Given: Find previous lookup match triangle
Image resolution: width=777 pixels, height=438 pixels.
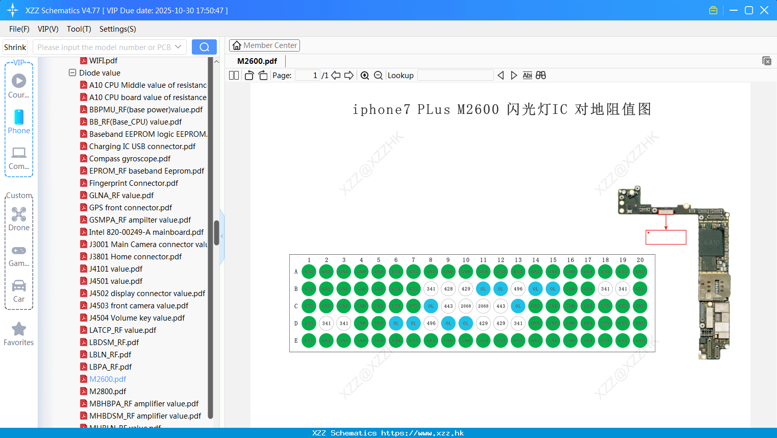Looking at the screenshot, I should (500, 76).
